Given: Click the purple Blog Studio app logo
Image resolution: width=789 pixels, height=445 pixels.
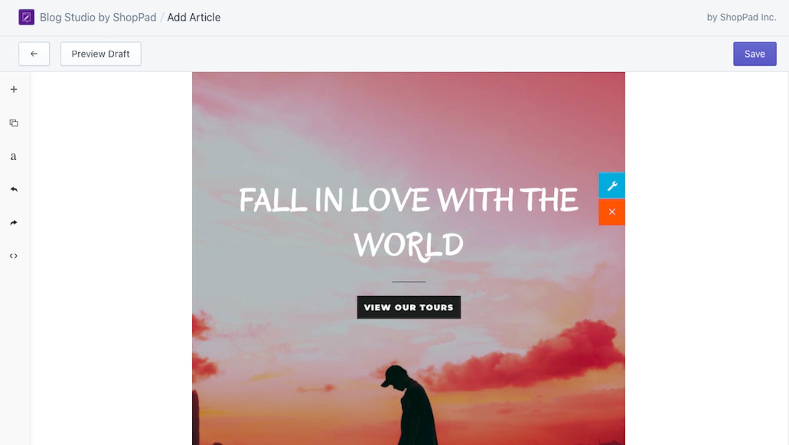Looking at the screenshot, I should [26, 17].
